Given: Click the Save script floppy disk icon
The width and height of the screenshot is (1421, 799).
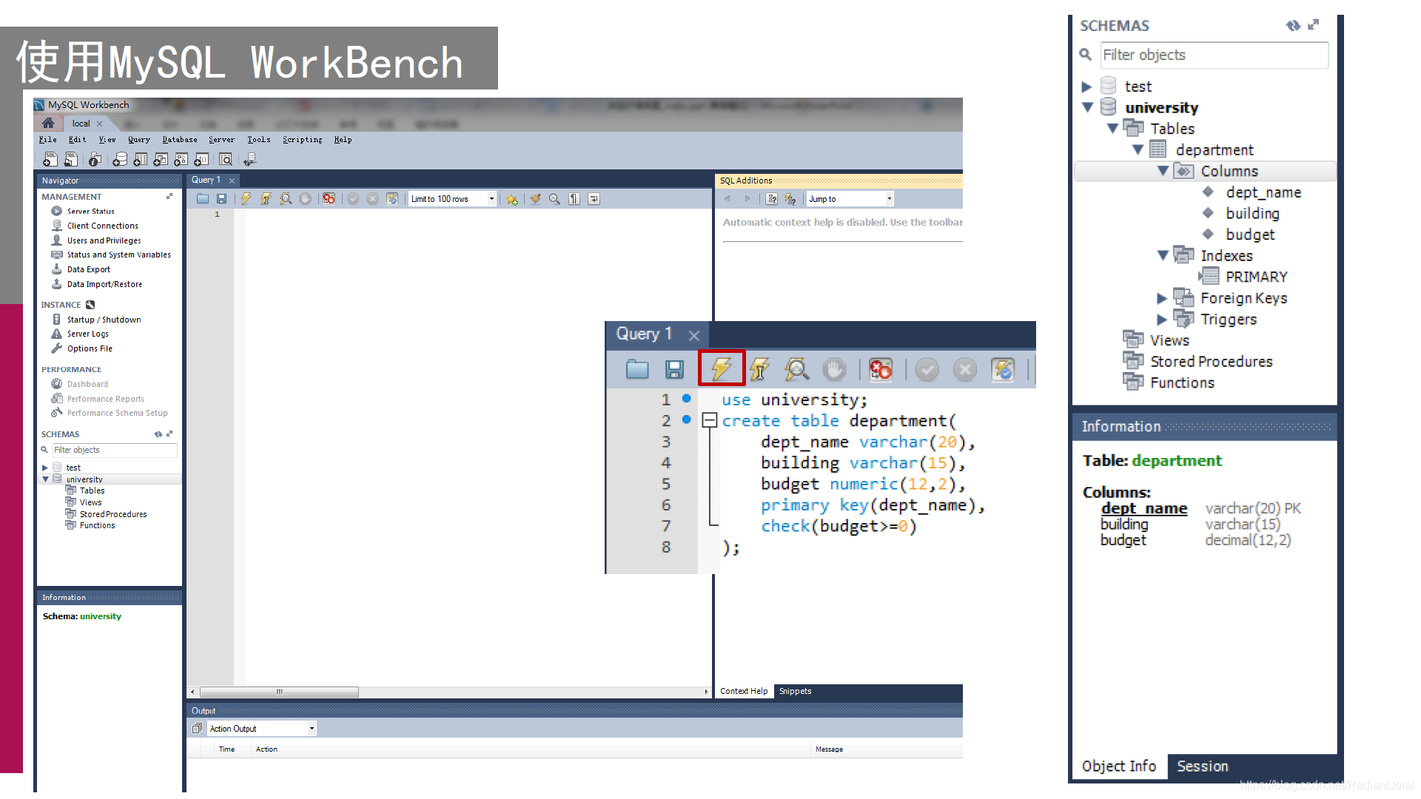Looking at the screenshot, I should point(674,368).
